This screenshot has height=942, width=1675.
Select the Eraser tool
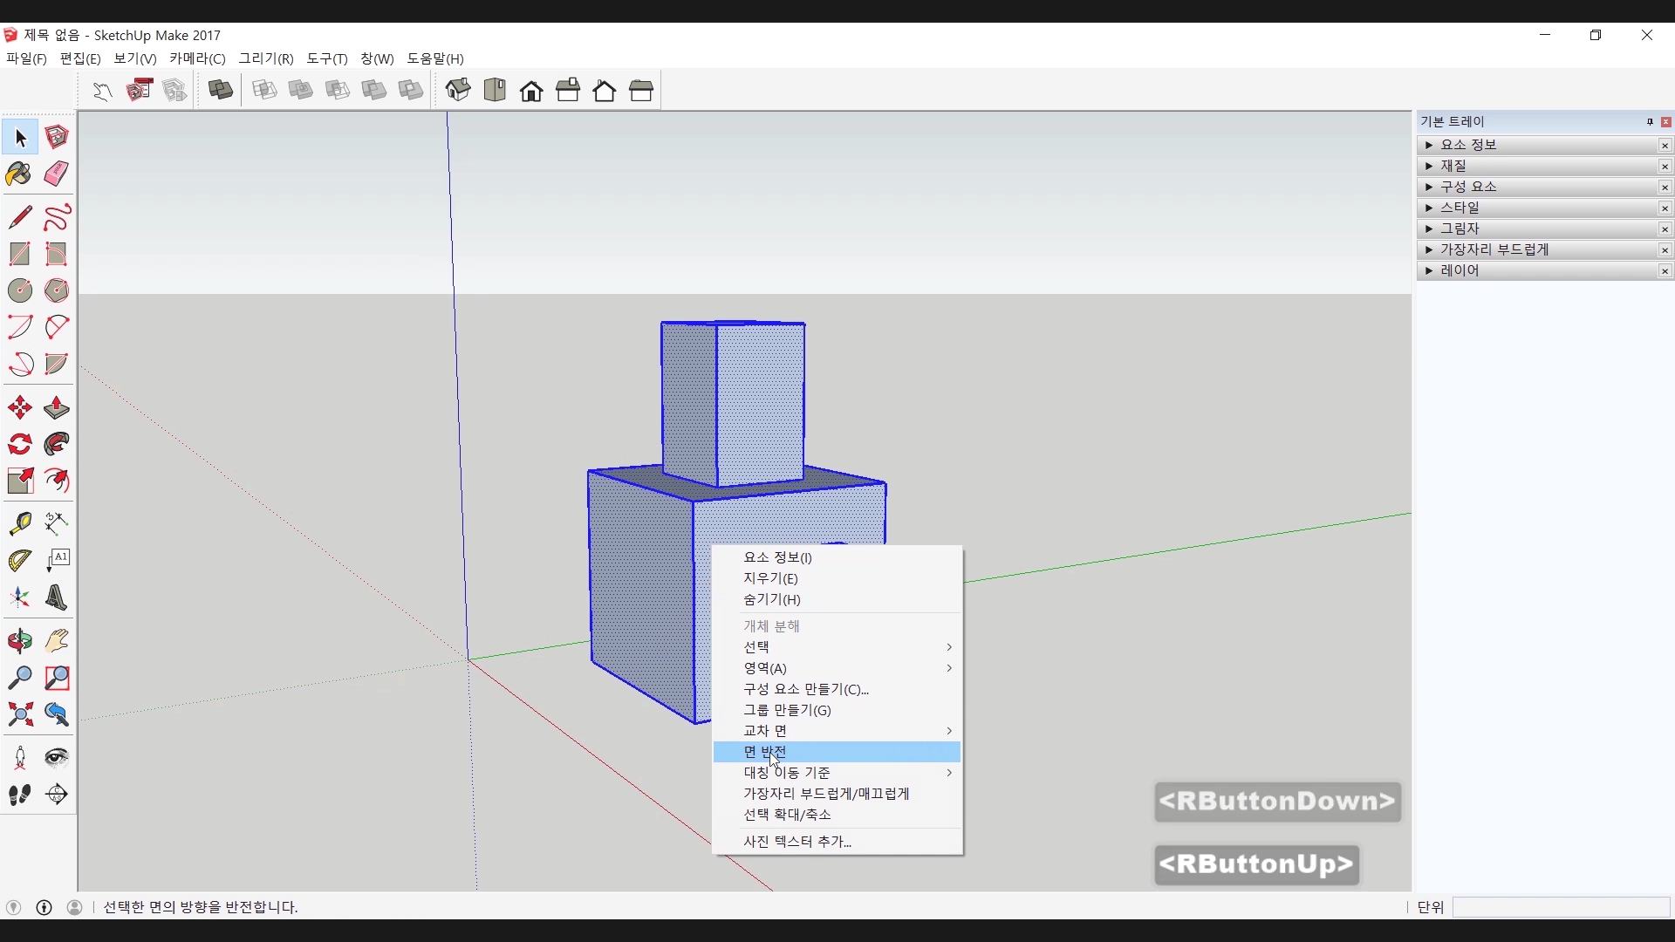pyautogui.click(x=56, y=174)
